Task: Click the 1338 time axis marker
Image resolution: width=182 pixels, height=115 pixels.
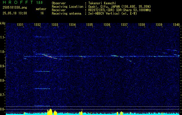Action: pyautogui.click(x=141, y=24)
